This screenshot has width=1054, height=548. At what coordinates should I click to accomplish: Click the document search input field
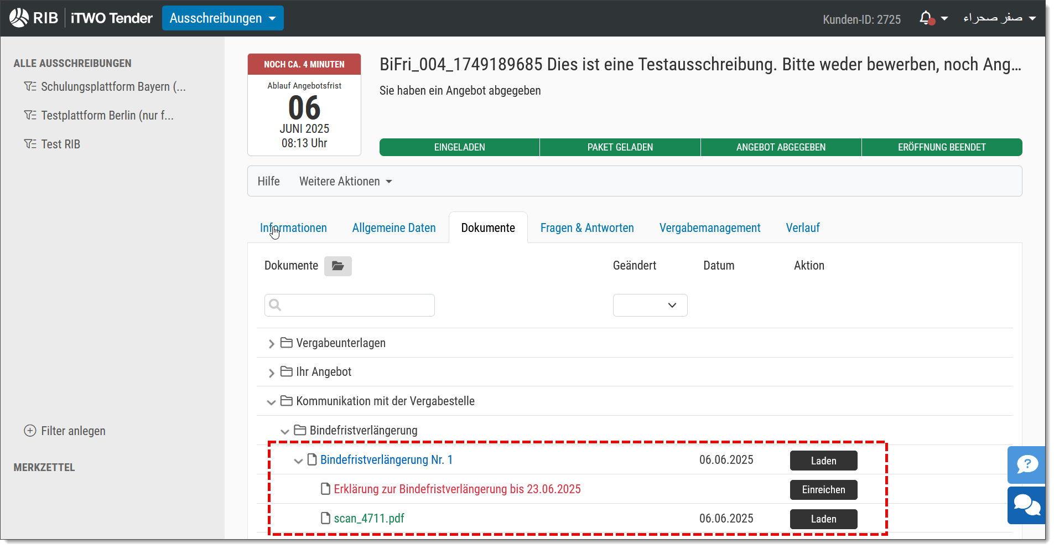point(350,305)
